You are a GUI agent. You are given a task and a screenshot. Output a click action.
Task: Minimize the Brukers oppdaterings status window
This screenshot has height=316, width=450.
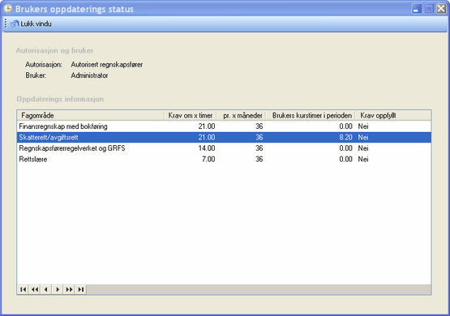[417, 9]
